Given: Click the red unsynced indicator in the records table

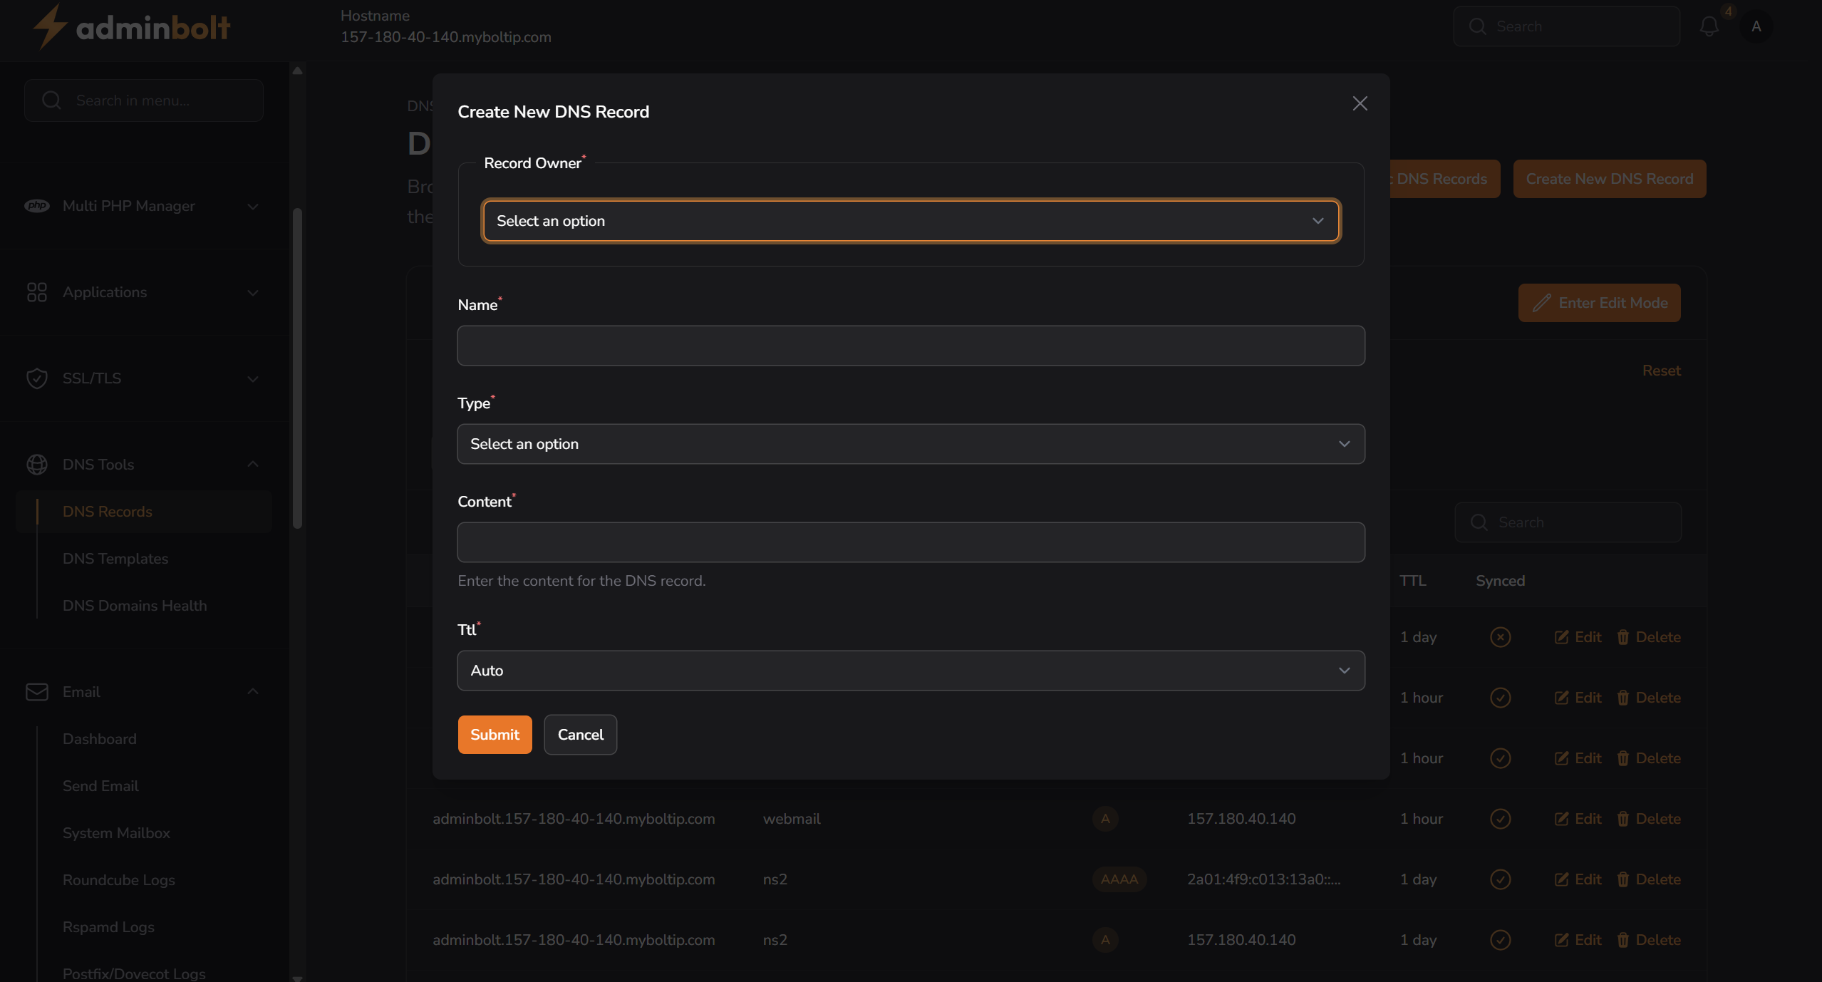Looking at the screenshot, I should [1499, 636].
